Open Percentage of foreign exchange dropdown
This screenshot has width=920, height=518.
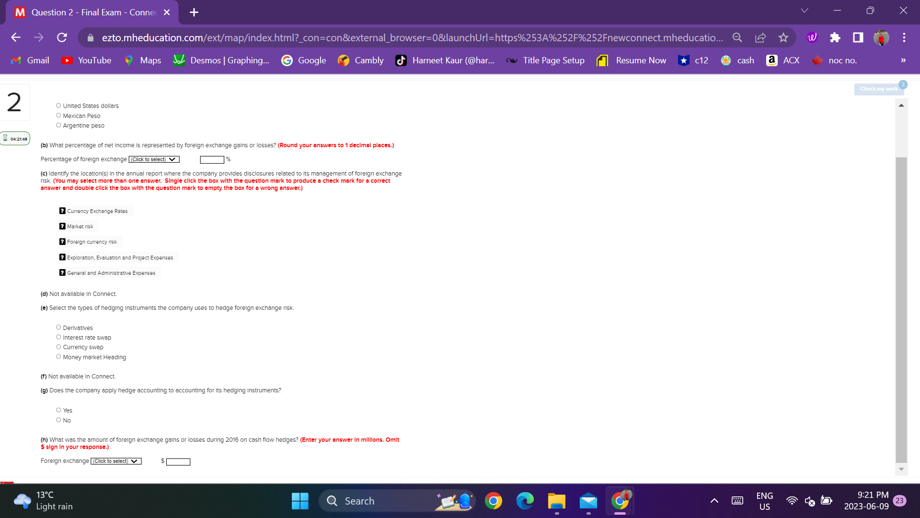tap(154, 159)
